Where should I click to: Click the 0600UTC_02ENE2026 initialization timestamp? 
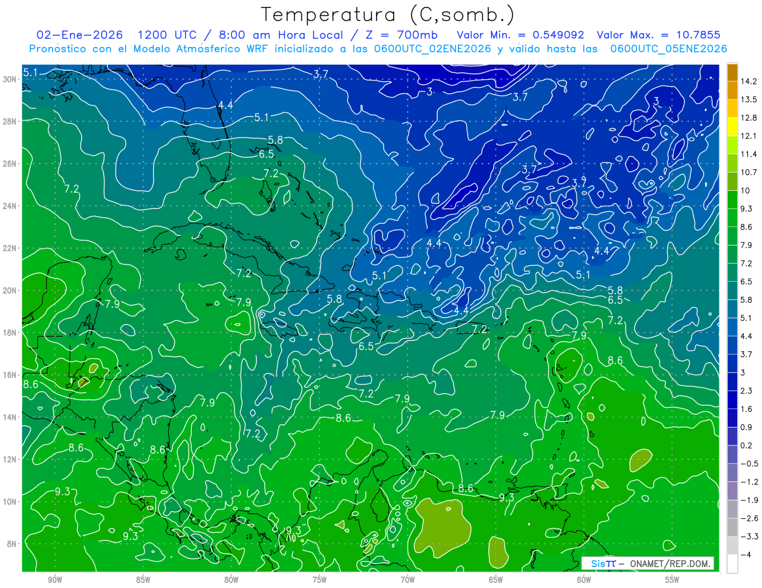click(433, 48)
